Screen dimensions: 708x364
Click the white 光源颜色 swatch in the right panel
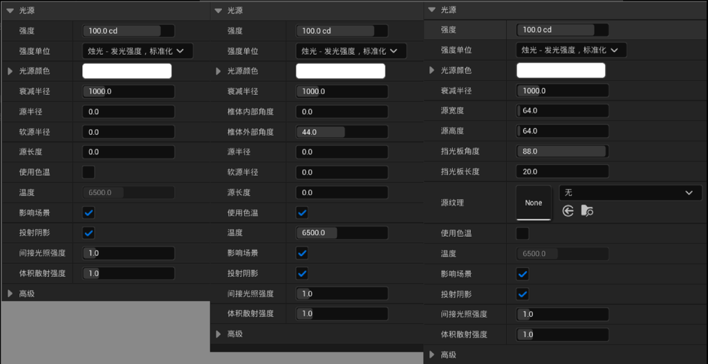(561, 71)
